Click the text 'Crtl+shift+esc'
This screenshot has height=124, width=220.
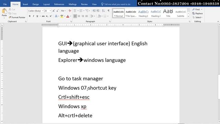[74, 97]
